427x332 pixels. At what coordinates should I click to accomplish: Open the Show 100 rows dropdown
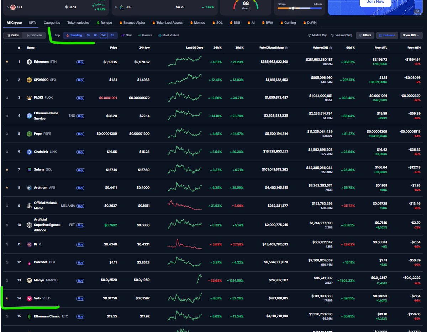pos(411,35)
